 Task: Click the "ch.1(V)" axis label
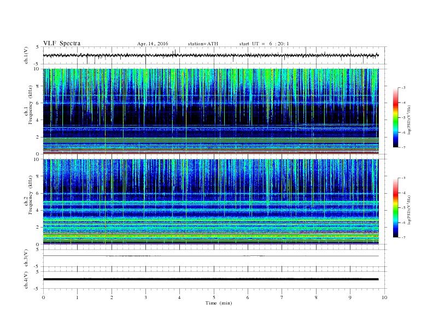pos(26,55)
